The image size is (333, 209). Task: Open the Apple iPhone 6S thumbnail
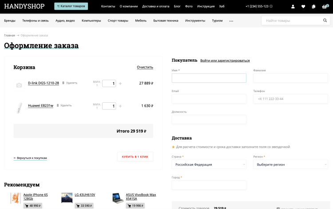16,198
